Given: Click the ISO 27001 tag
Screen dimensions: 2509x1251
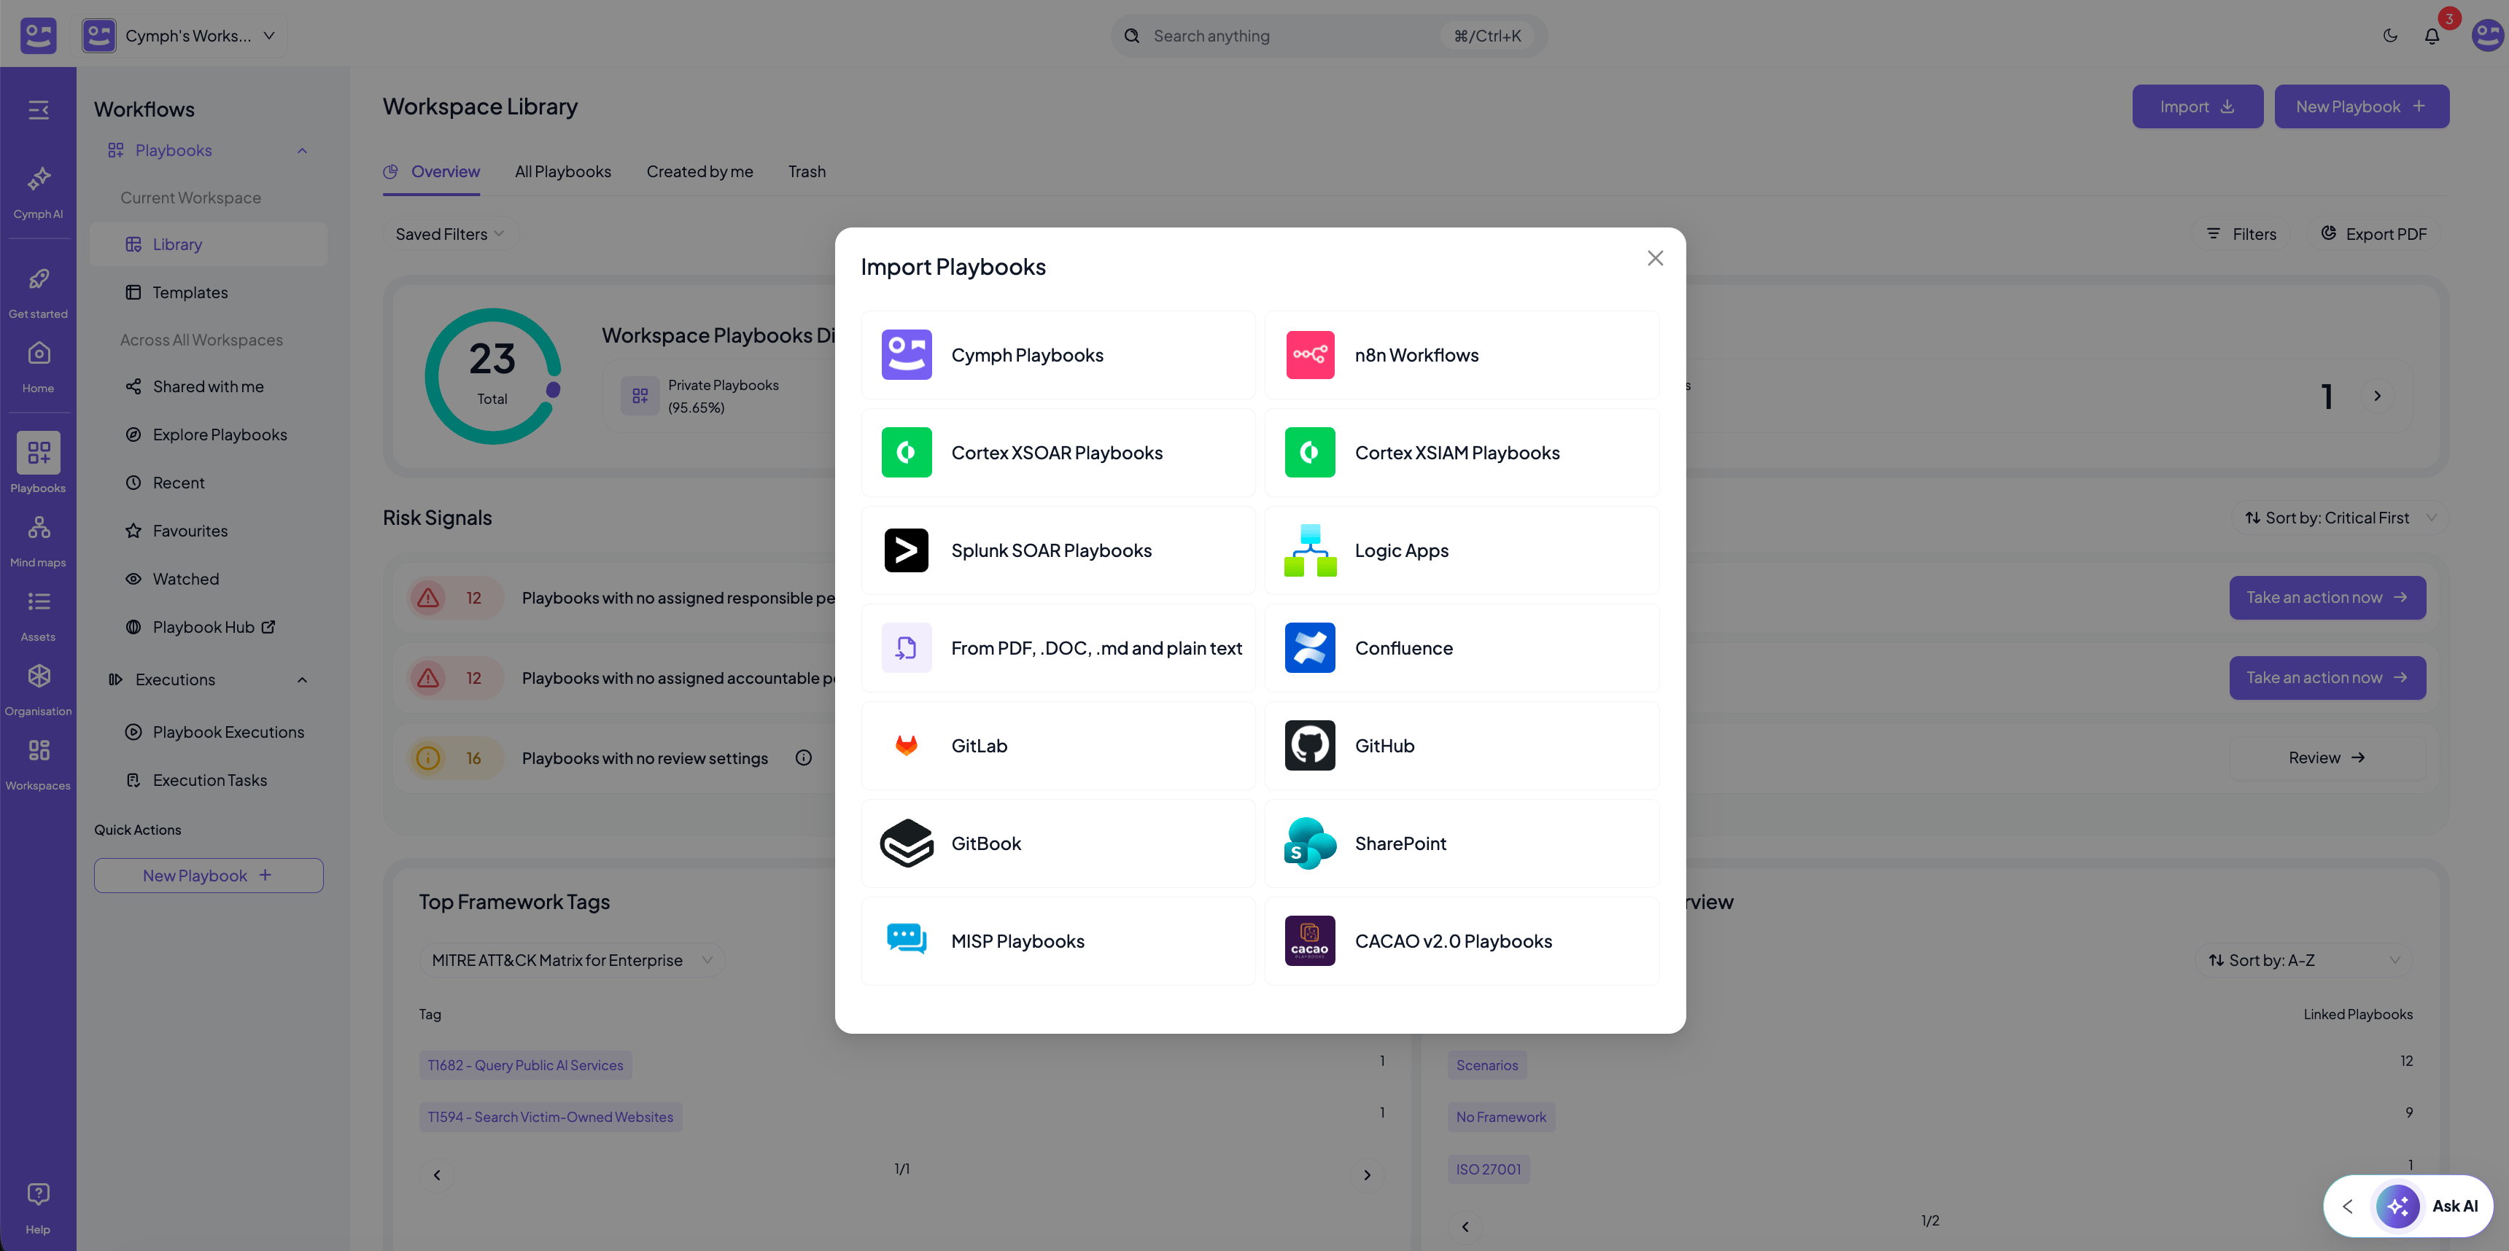Looking at the screenshot, I should point(1487,1169).
